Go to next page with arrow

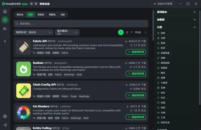point(145,32)
